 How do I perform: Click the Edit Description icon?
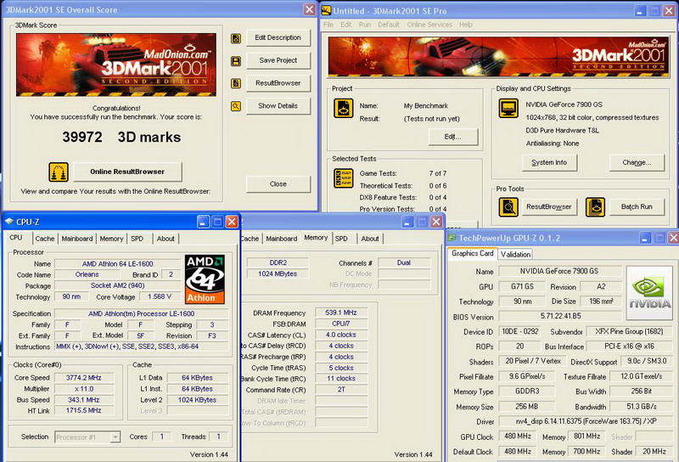236,38
